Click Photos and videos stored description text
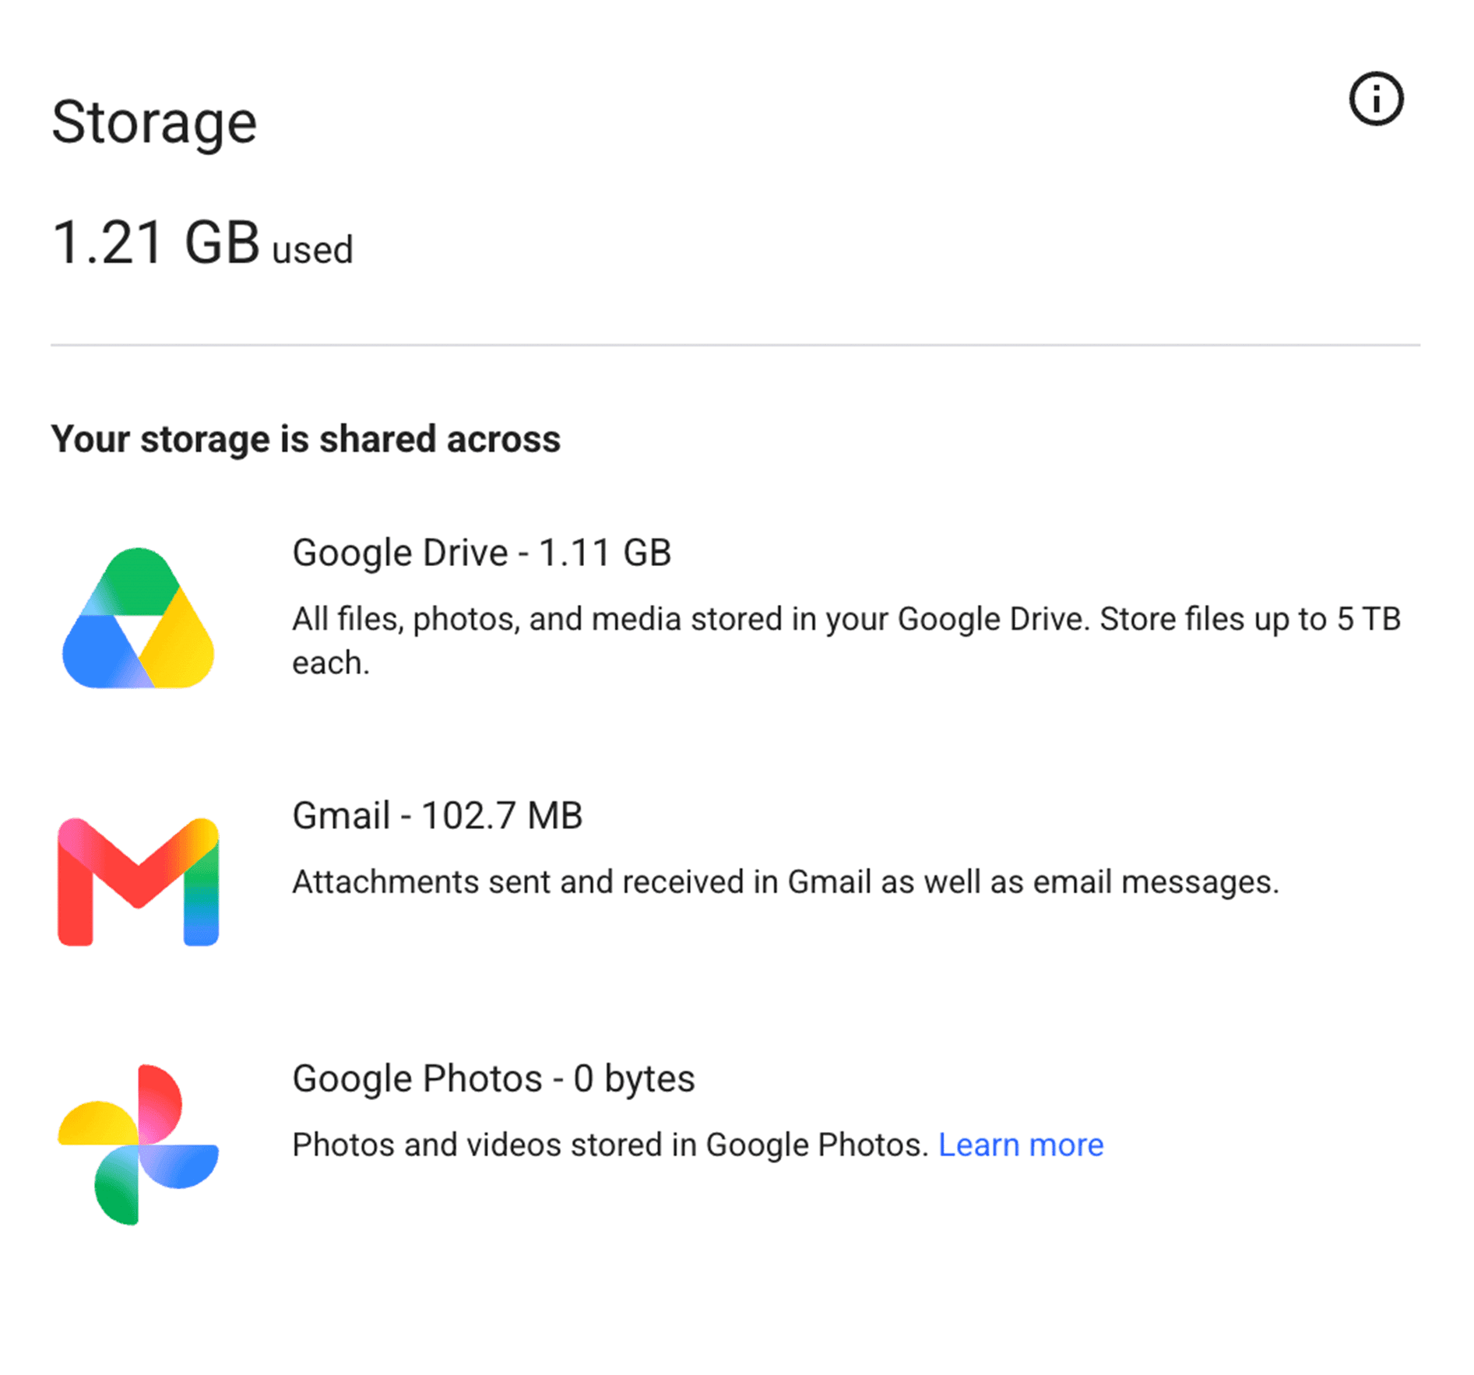The width and height of the screenshot is (1474, 1375). (610, 1145)
